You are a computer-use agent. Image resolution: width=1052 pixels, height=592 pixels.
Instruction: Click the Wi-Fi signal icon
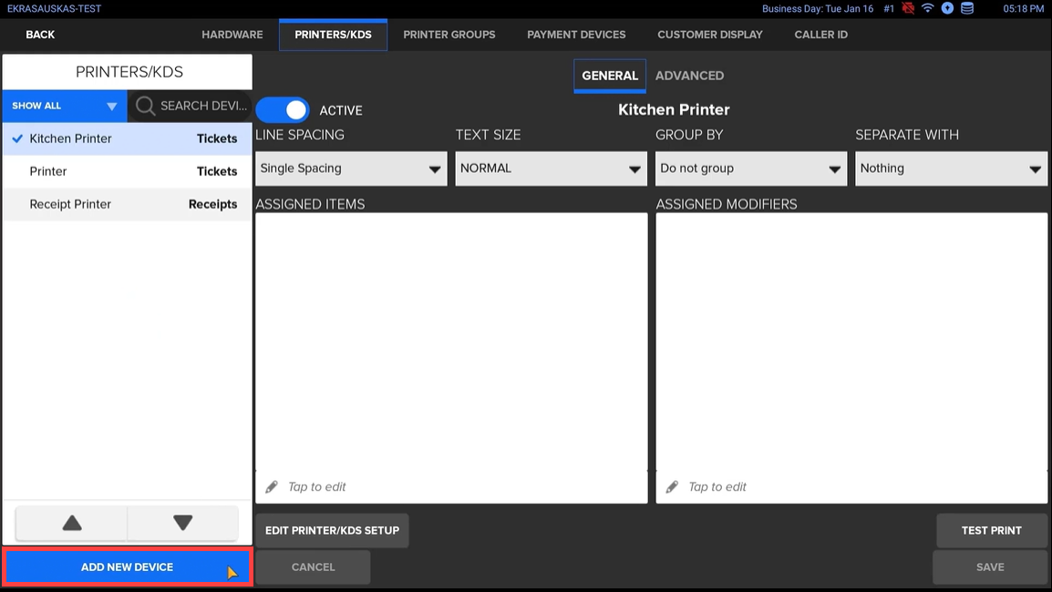928,8
